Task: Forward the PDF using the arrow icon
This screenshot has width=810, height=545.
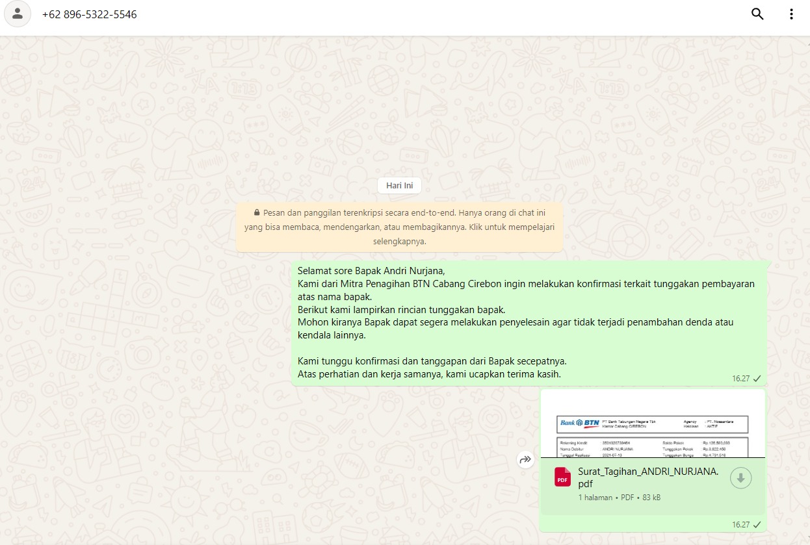Action: [525, 460]
